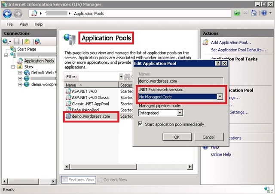The height and width of the screenshot is (194, 275).
Task: Switch to Features View tab
Action: [x=79, y=180]
